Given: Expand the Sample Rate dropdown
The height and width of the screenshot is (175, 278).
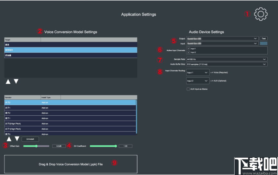Looking at the screenshot, I should (227, 59).
